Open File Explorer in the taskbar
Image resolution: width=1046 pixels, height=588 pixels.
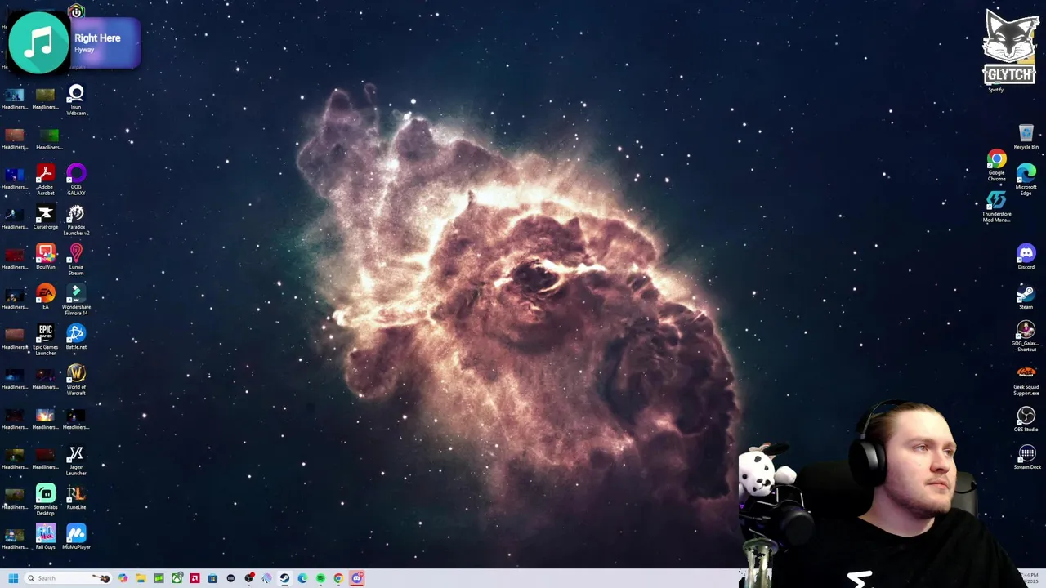141,578
